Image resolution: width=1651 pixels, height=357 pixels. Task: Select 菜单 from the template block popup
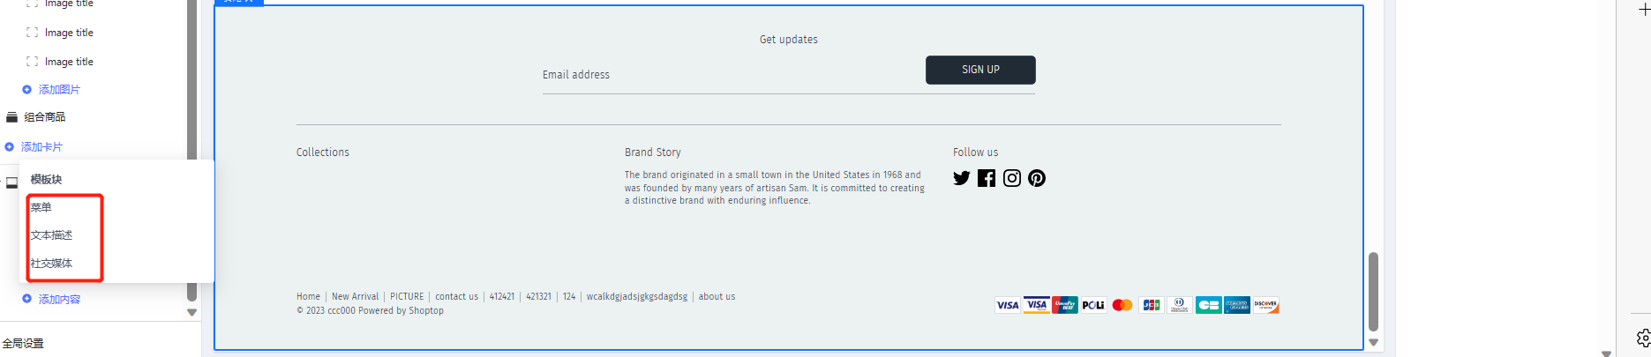click(x=41, y=207)
